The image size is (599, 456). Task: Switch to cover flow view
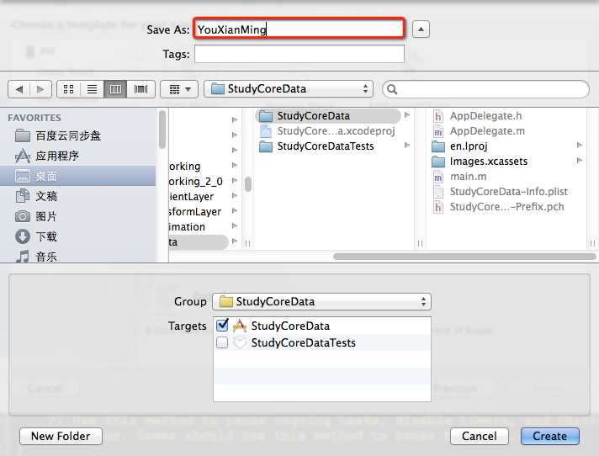(x=140, y=89)
